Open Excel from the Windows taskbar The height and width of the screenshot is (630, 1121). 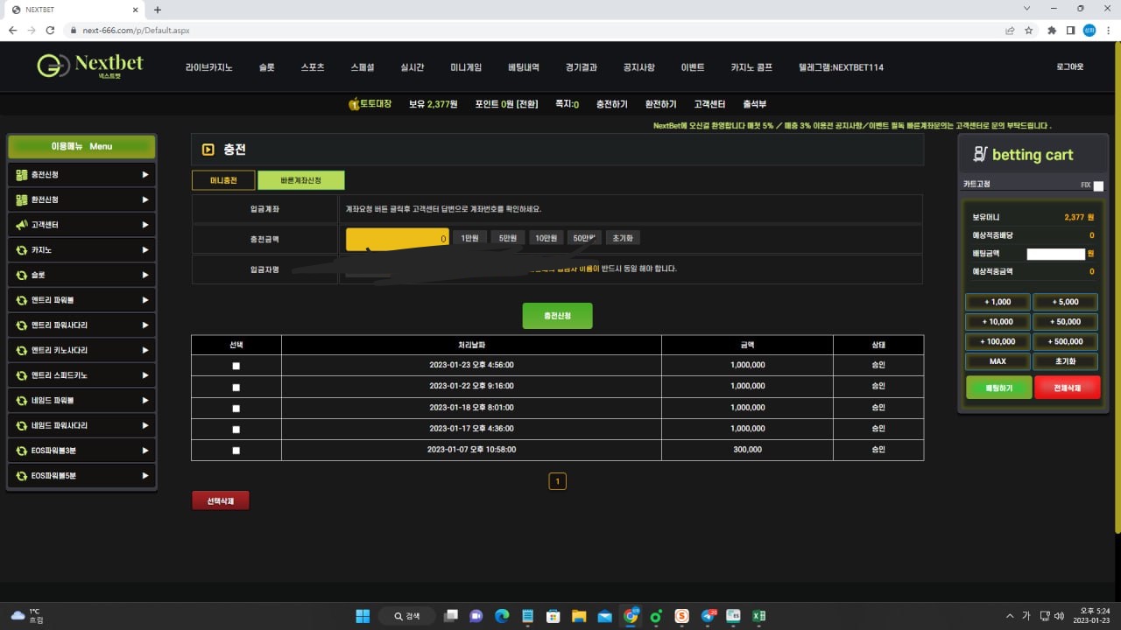pyautogui.click(x=758, y=616)
